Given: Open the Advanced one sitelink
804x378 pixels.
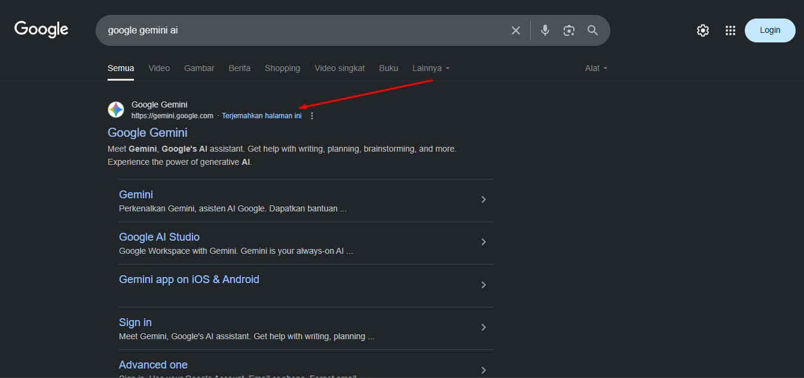Looking at the screenshot, I should [153, 365].
